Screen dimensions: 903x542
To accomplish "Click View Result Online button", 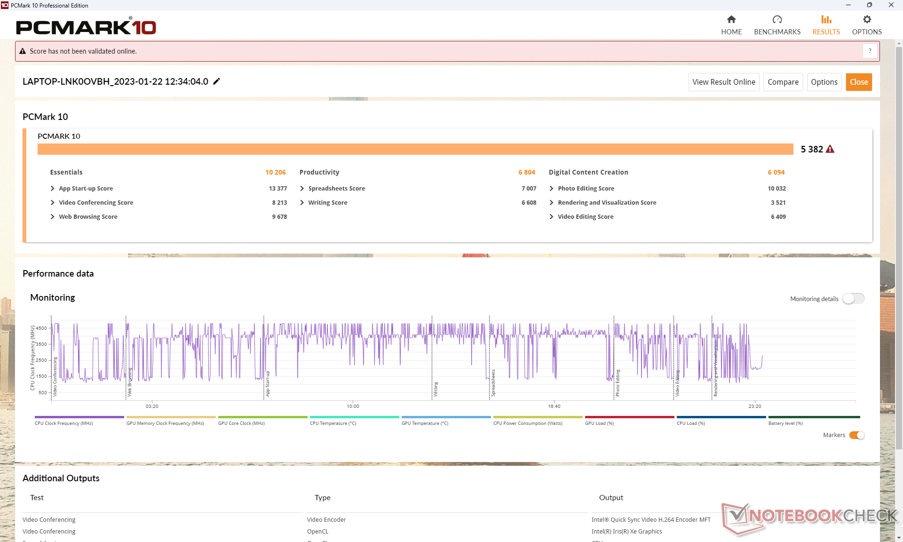I will [723, 82].
